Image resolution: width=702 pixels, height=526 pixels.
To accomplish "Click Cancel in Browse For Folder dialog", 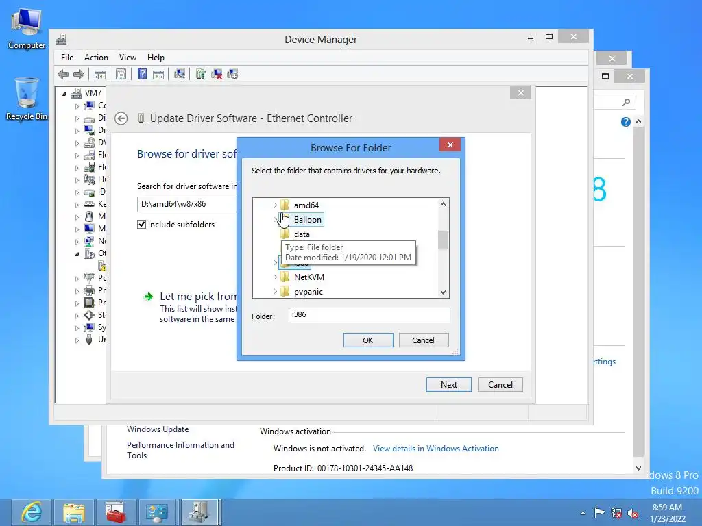I will 423,340.
